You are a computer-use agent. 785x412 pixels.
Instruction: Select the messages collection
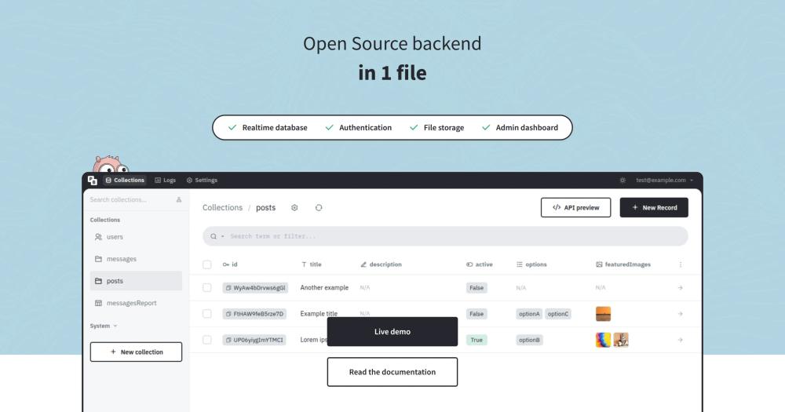tap(136, 259)
